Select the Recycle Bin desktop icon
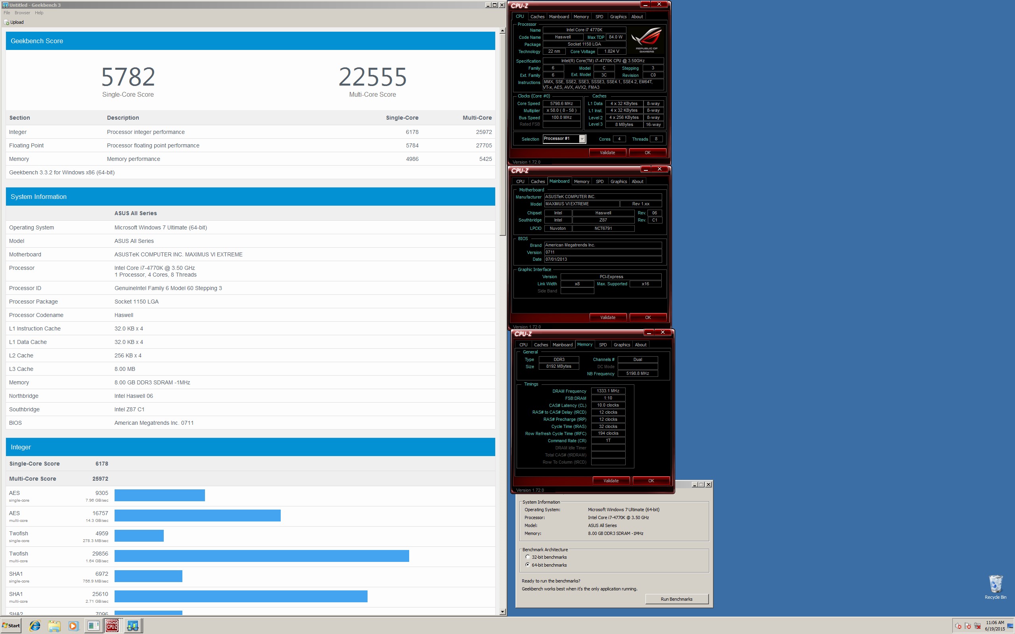This screenshot has width=1015, height=634. 995,587
